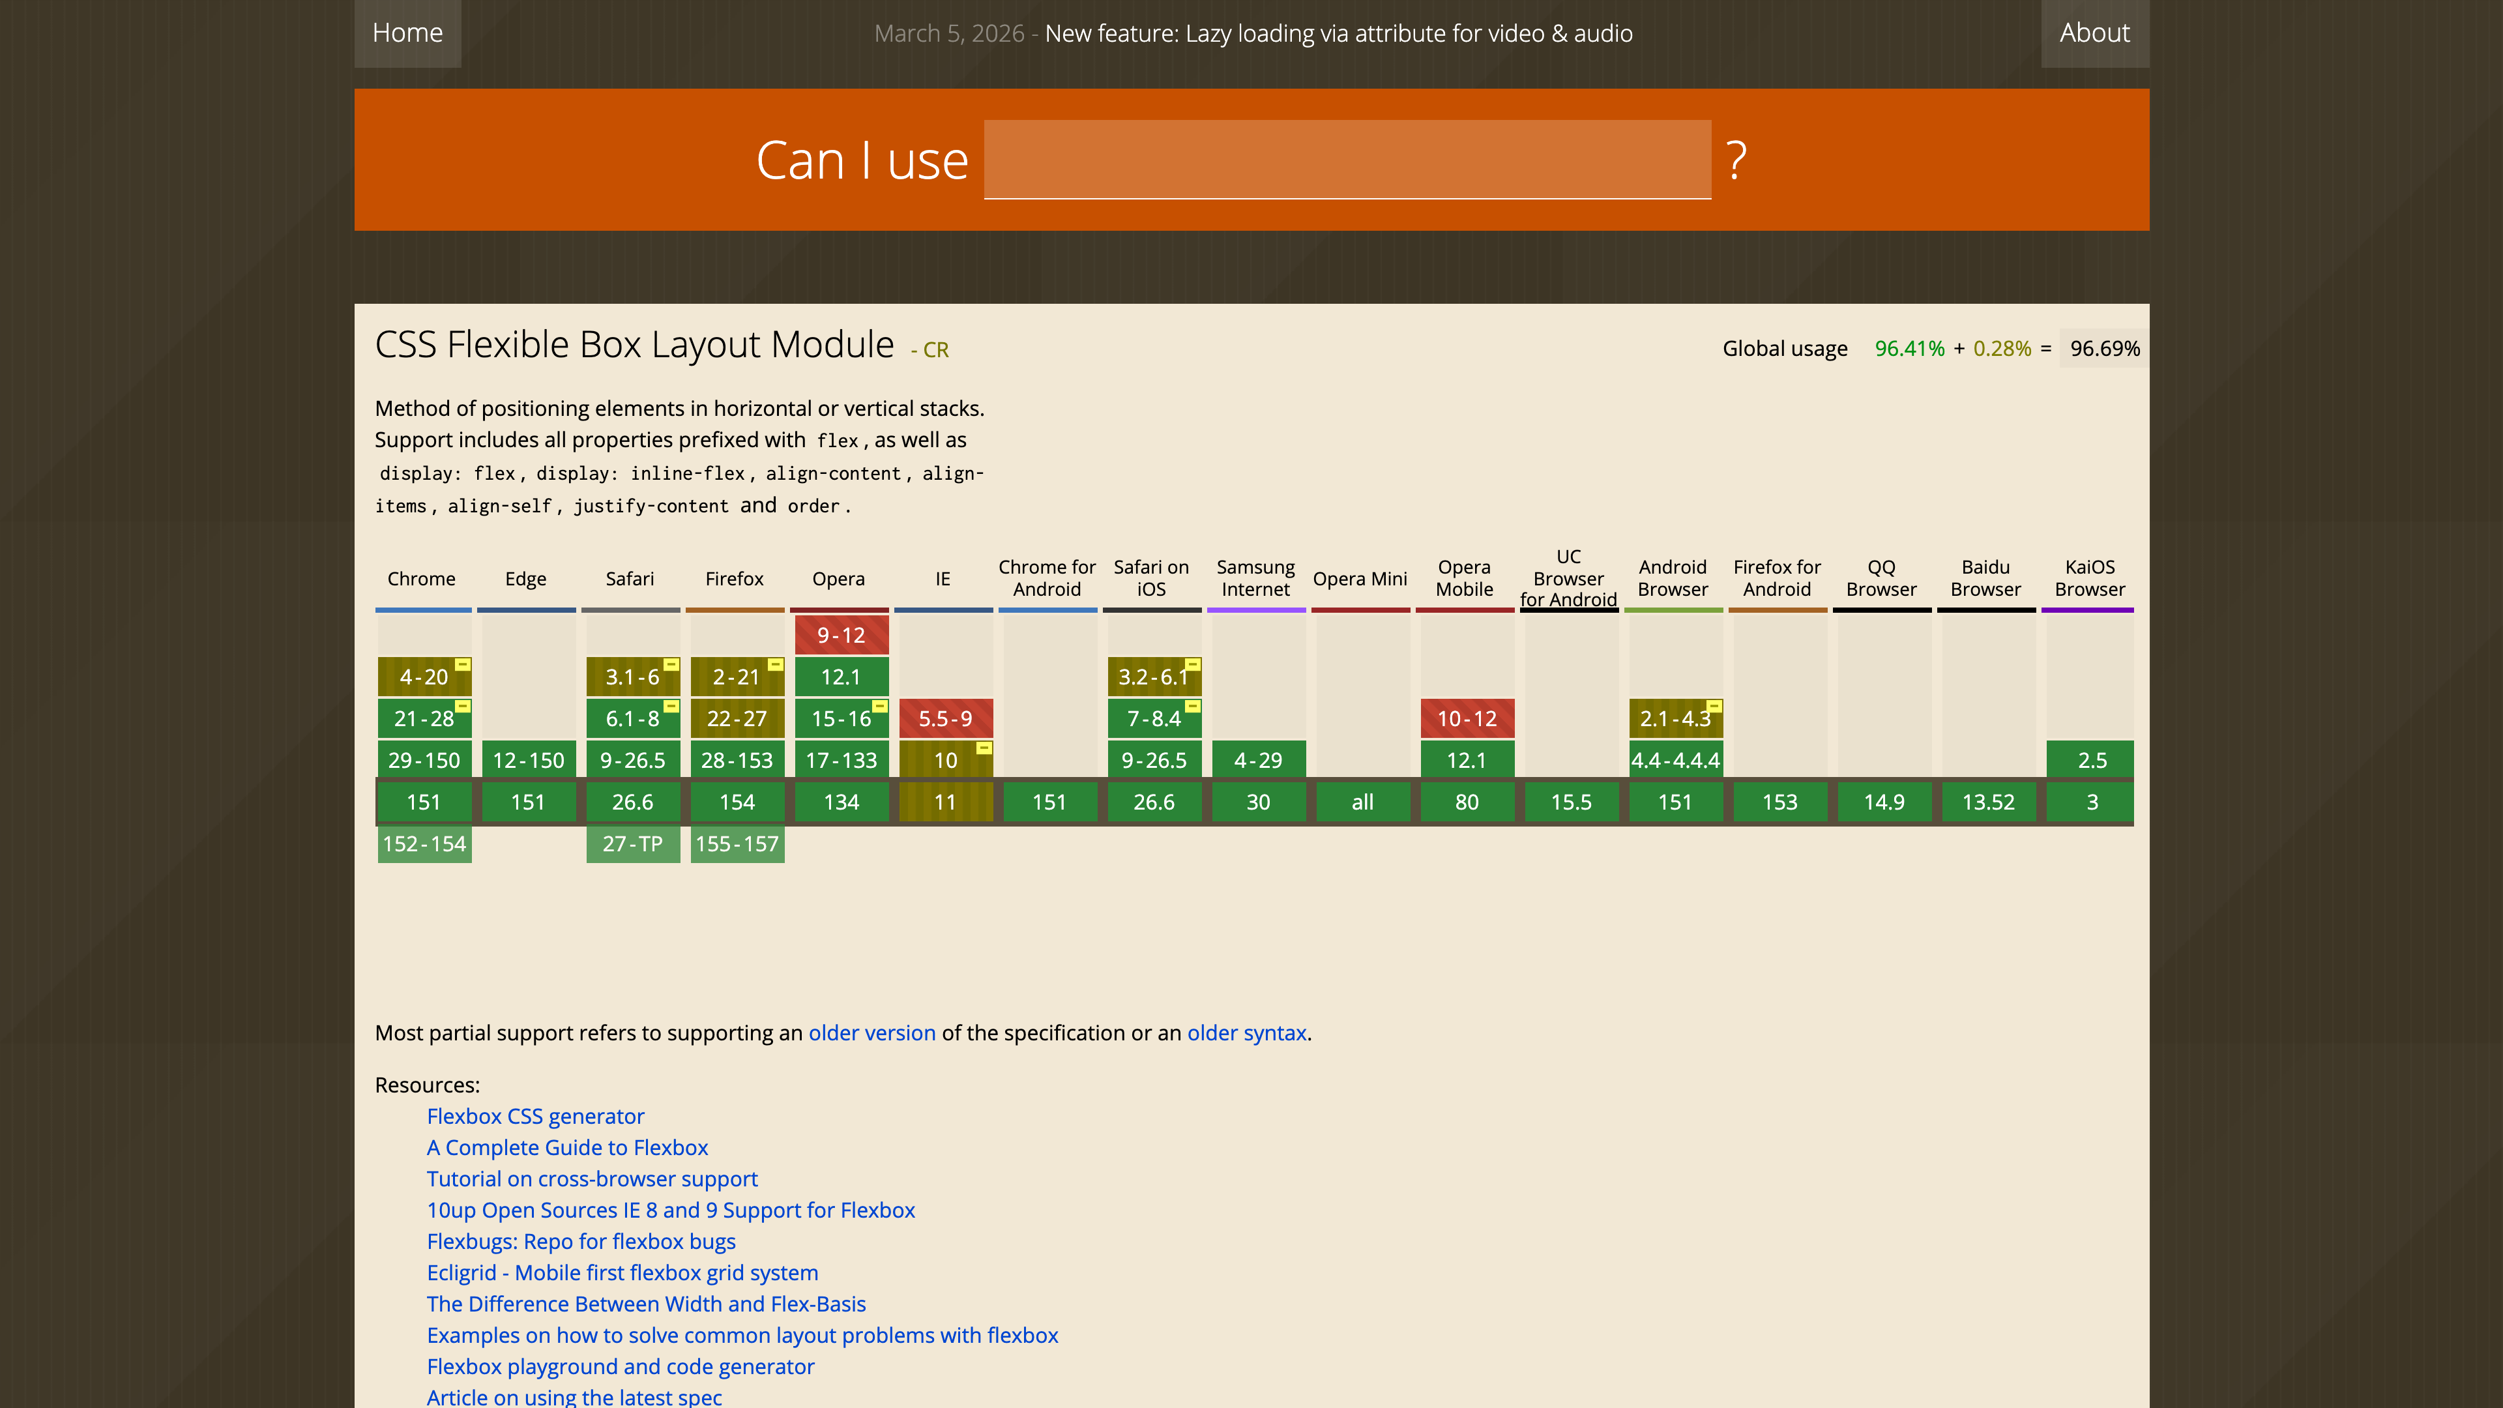Click the Can I use search field
Viewport: 2503px width, 1408px height.
click(1347, 159)
